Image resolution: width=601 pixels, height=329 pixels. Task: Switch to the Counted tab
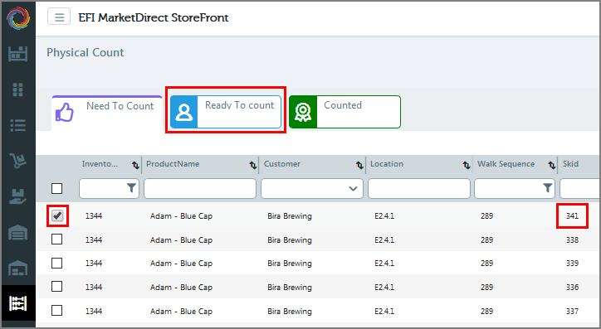(x=344, y=112)
